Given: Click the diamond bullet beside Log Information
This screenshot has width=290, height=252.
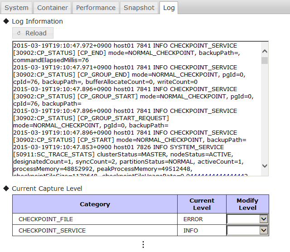Looking at the screenshot, I should point(6,21).
